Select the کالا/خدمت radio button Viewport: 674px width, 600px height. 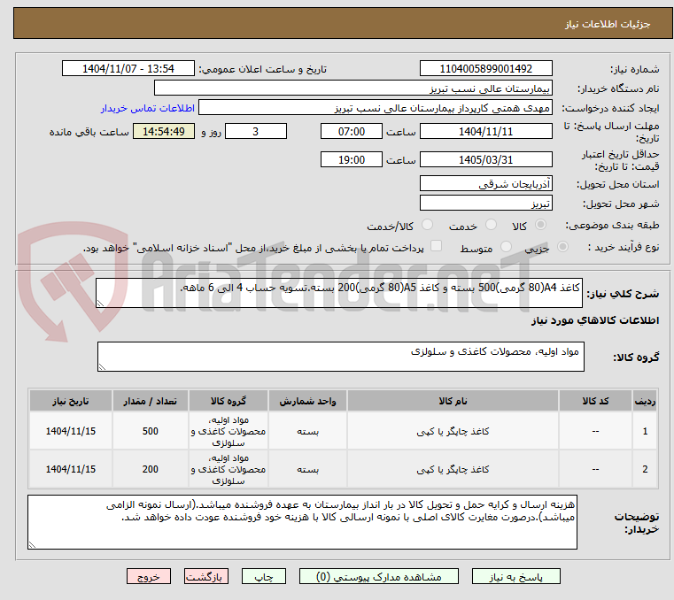coord(427,225)
